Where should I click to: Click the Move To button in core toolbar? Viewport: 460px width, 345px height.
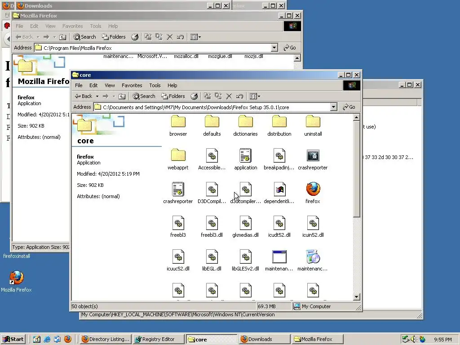[x=208, y=96]
